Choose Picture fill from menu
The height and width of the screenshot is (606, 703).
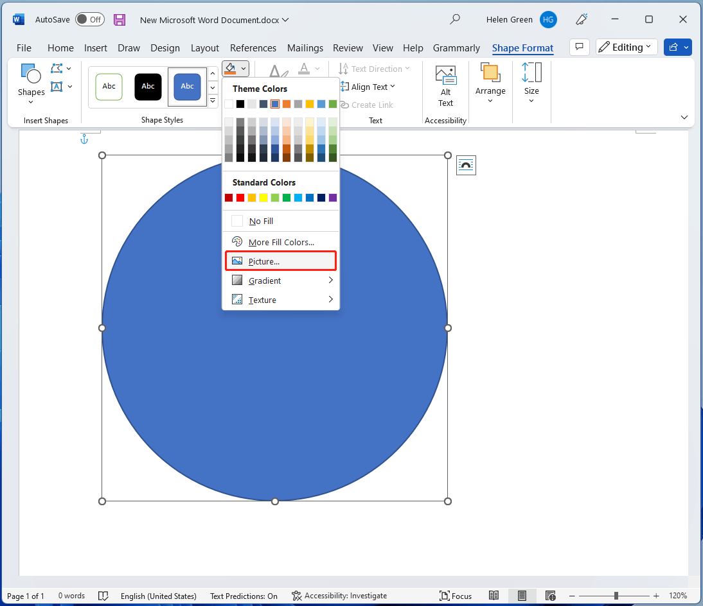(x=263, y=261)
